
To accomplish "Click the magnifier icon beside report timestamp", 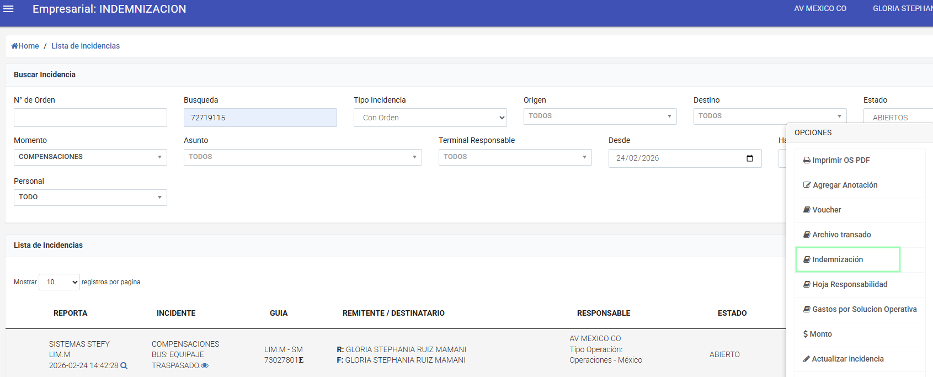I will [x=124, y=366].
